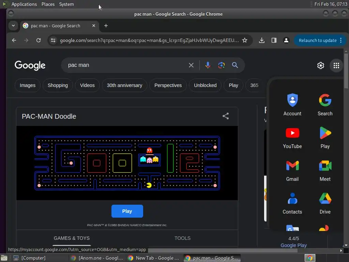The width and height of the screenshot is (349, 262).
Task: Open the tab search dropdown chevron
Action: (x=13, y=26)
